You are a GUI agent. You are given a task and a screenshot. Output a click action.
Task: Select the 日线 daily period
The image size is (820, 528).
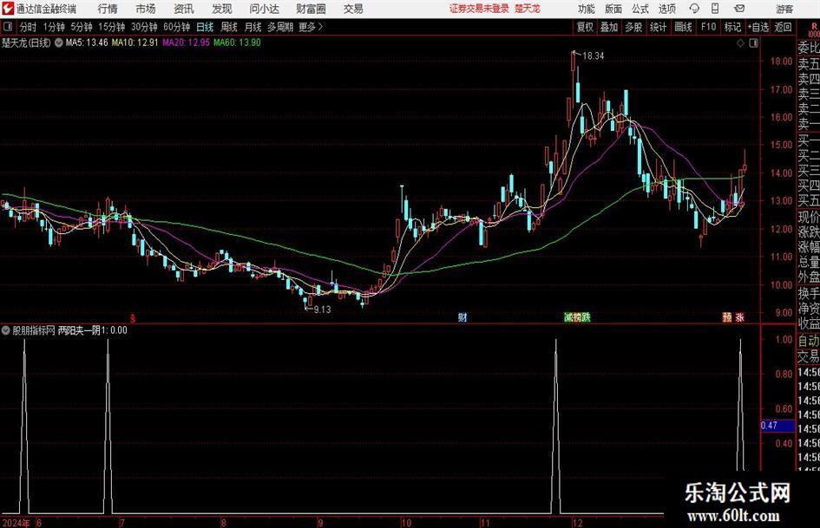(x=205, y=27)
